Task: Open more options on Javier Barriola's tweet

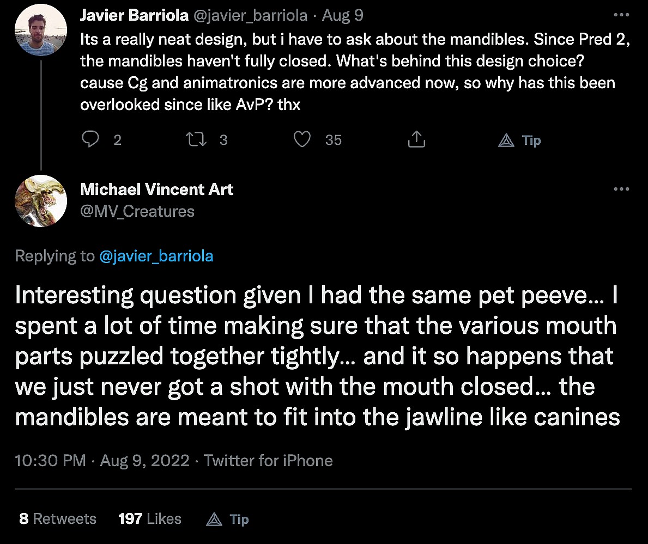Action: (x=621, y=15)
